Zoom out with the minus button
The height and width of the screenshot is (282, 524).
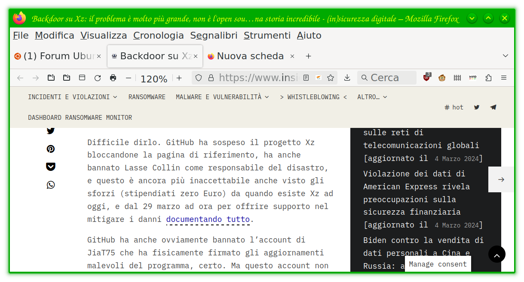[x=128, y=78]
